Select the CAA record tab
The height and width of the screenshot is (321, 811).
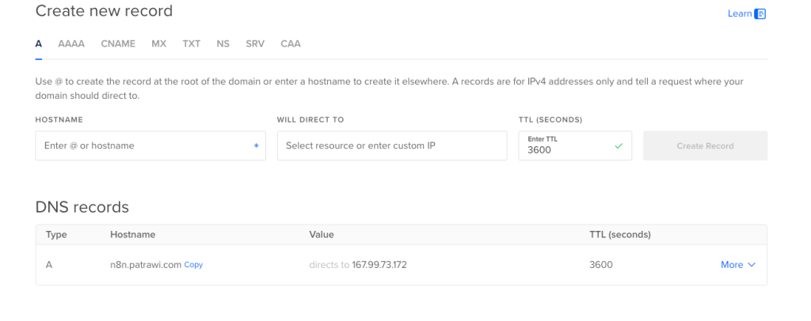[x=291, y=43]
